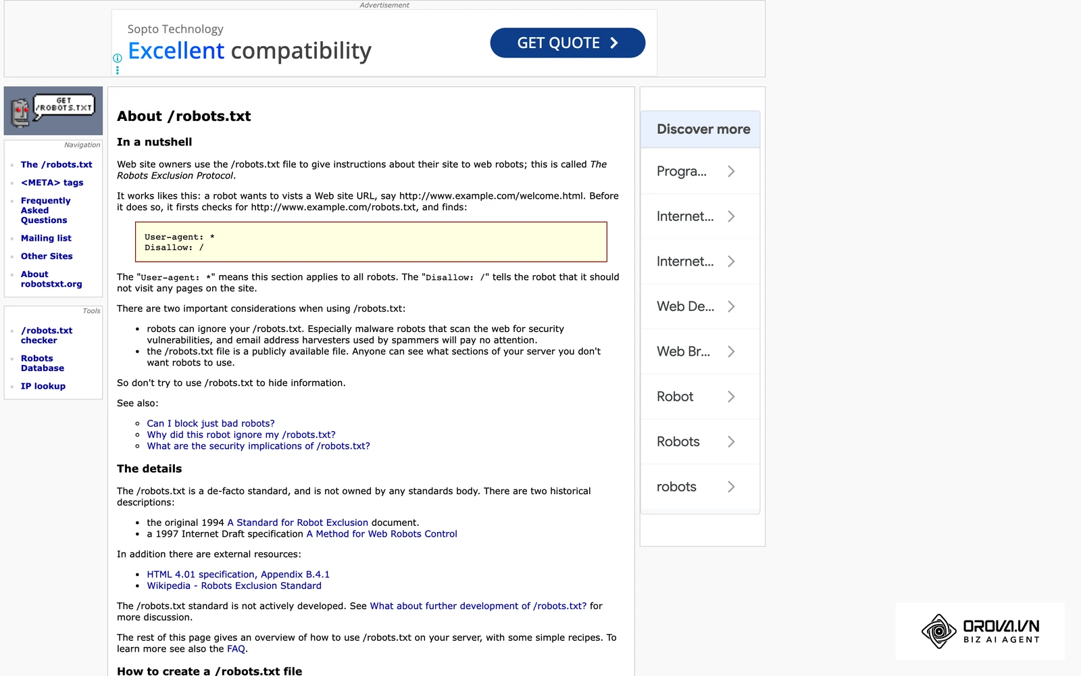The width and height of the screenshot is (1081, 676).
Task: Click 'The details' section heading
Action: (x=149, y=468)
